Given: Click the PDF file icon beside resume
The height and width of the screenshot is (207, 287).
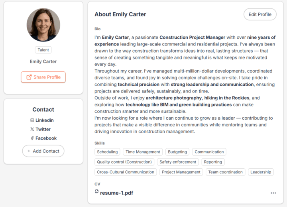Looking at the screenshot, I should point(97,192).
